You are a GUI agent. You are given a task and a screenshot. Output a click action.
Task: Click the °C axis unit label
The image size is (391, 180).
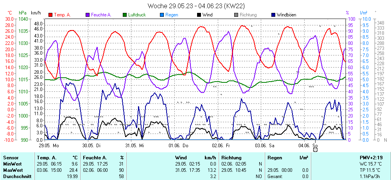[x=10, y=13]
